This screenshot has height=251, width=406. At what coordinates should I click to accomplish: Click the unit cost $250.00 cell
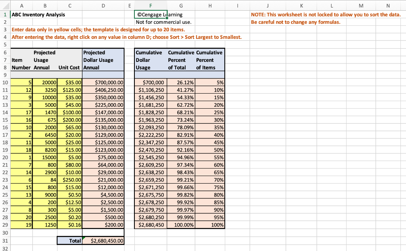(70, 180)
